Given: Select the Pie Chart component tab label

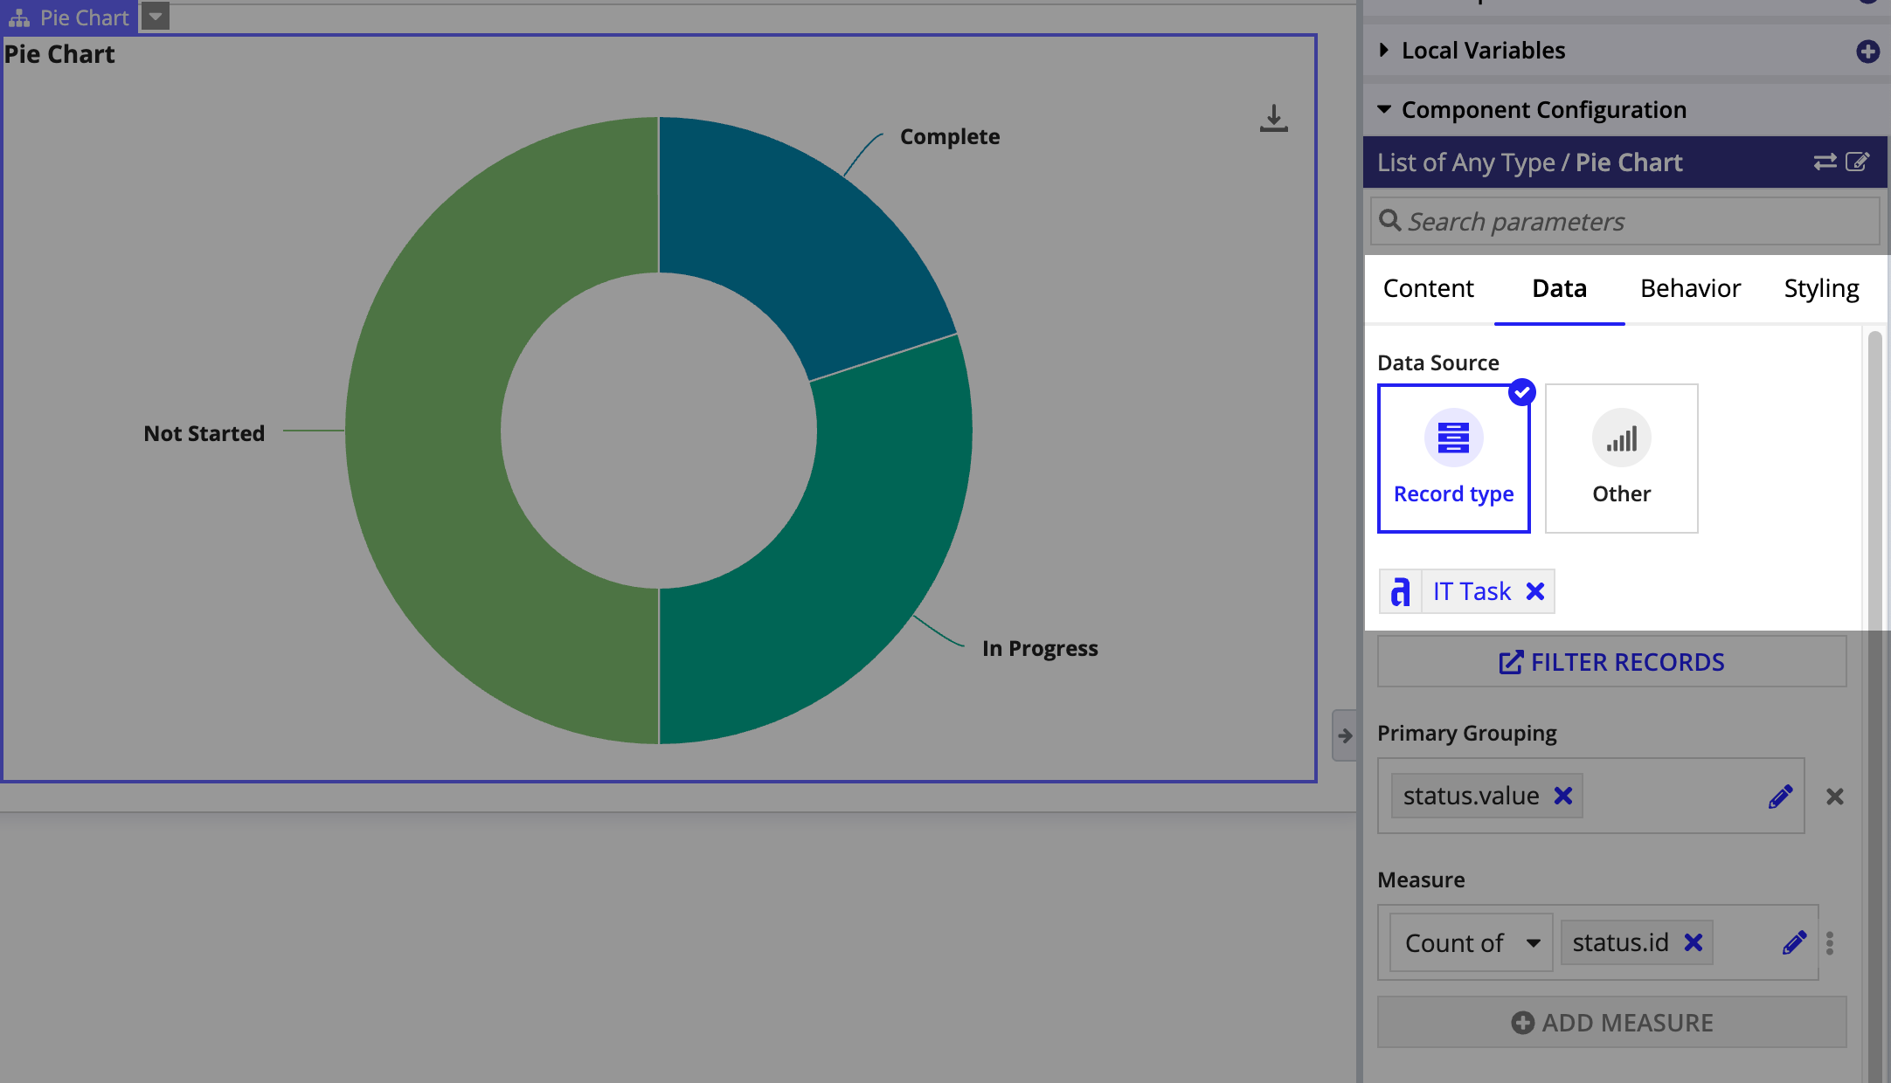Looking at the screenshot, I should [84, 17].
